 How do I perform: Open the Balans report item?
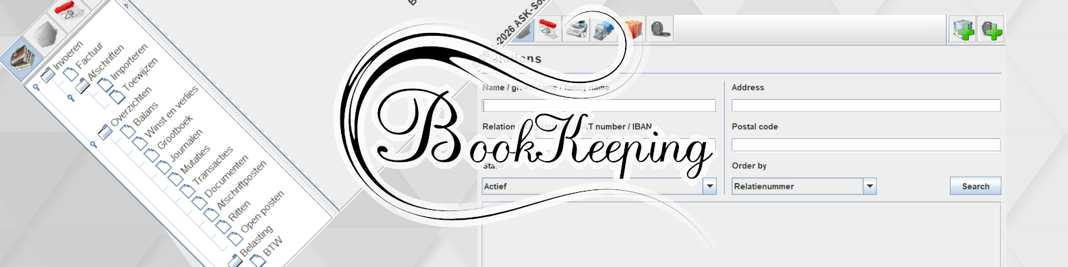140,119
